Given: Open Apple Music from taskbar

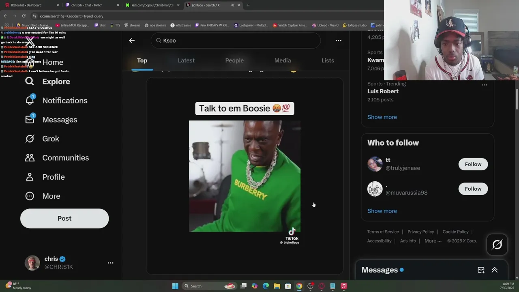Looking at the screenshot, I should pos(343,286).
